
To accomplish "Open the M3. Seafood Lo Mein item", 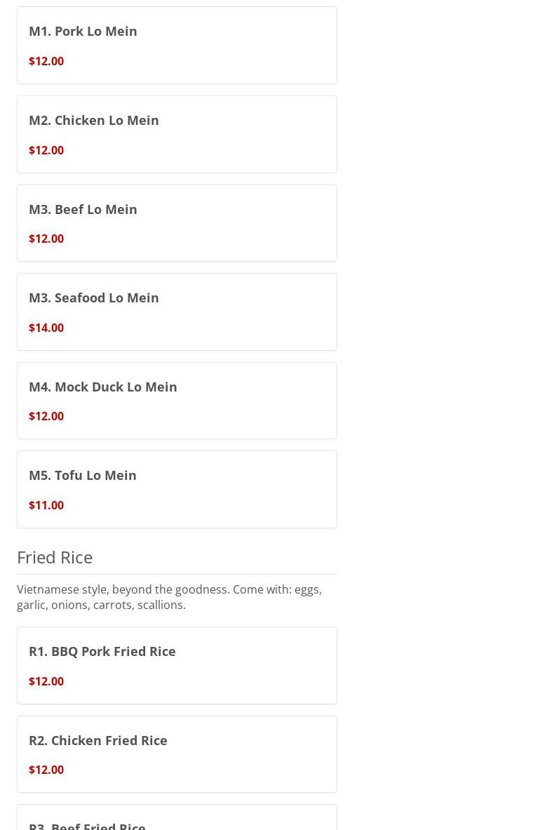I will point(93,297).
